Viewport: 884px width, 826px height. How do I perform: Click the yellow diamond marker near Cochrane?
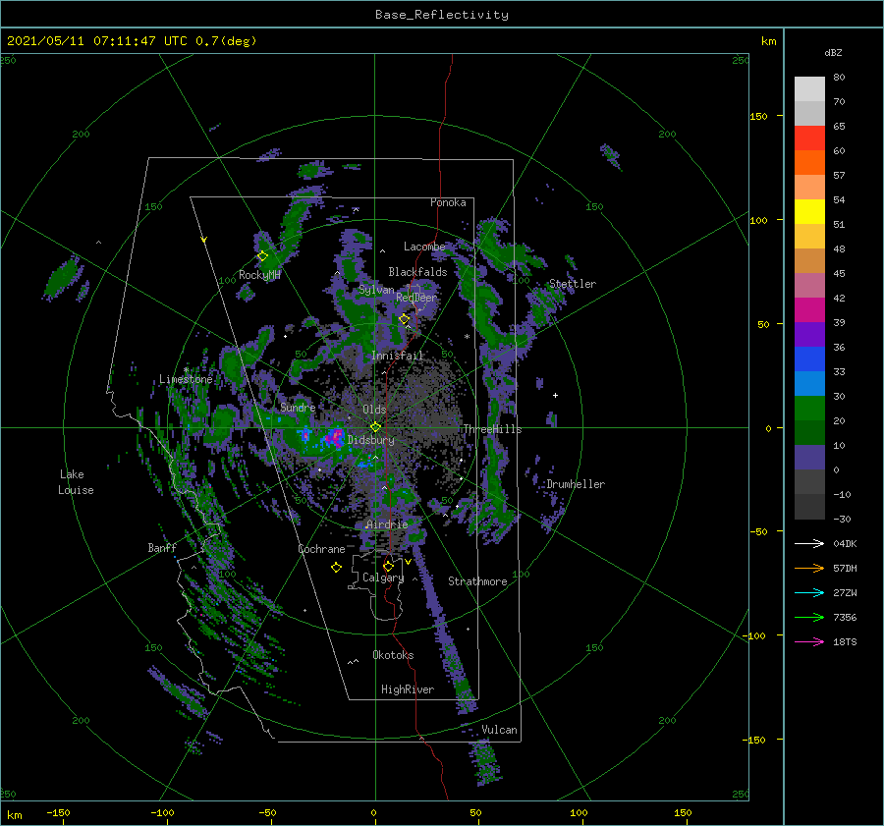click(336, 568)
